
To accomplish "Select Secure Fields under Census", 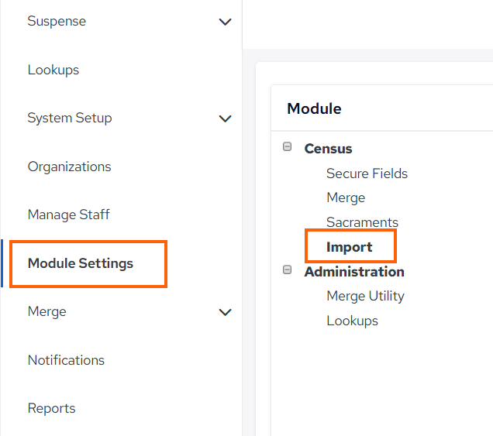I will point(367,173).
